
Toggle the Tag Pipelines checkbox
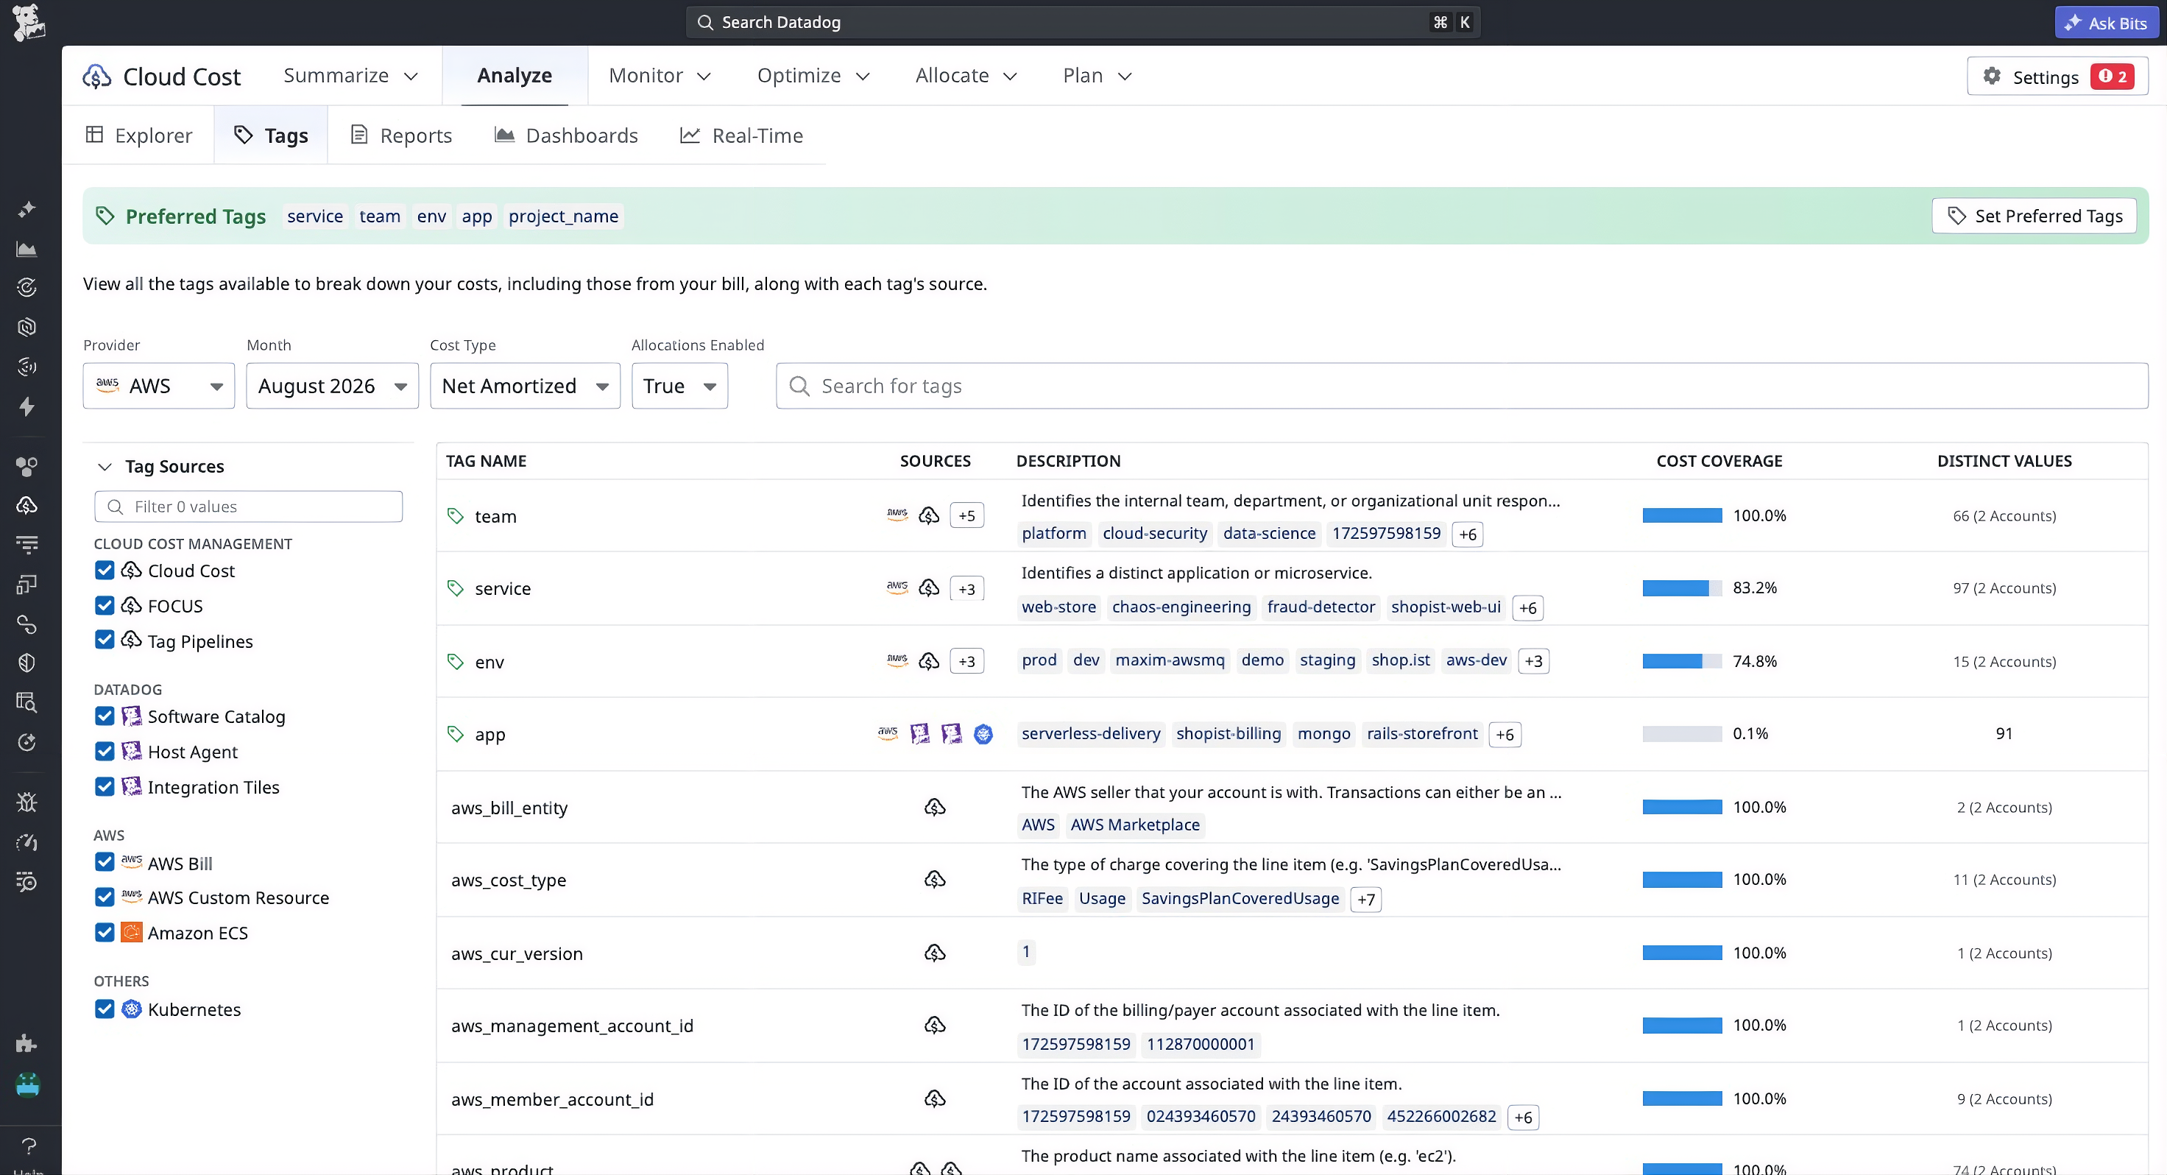tap(105, 641)
